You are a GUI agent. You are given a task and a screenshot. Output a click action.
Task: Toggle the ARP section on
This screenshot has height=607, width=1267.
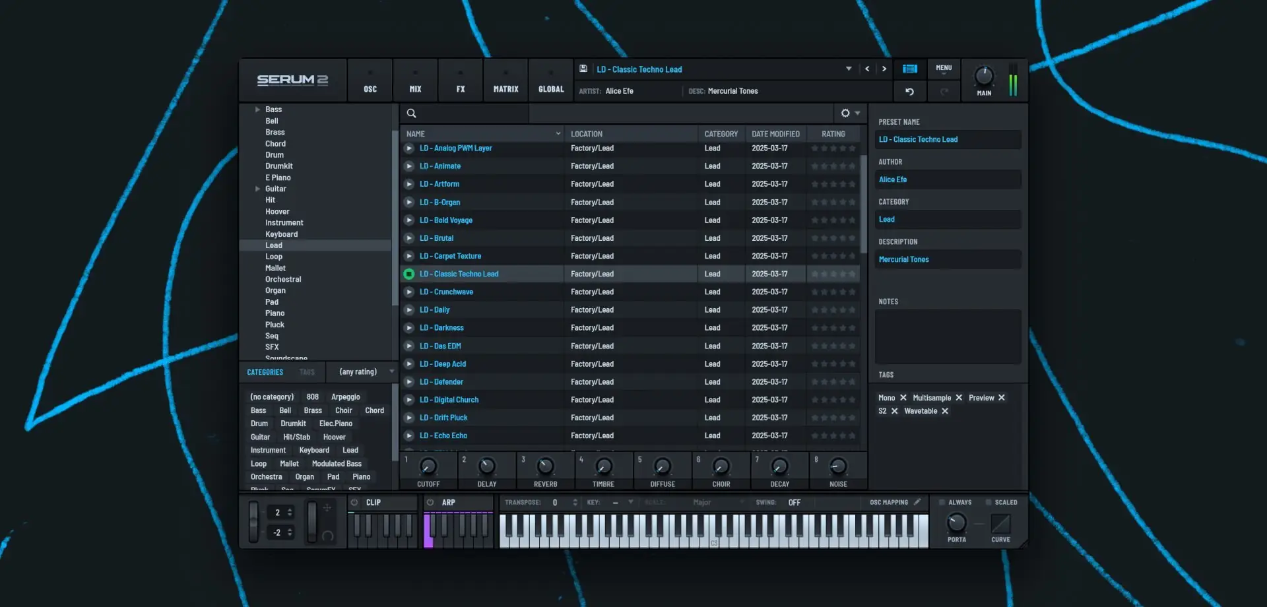tap(429, 502)
